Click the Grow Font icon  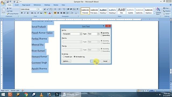click(45, 9)
